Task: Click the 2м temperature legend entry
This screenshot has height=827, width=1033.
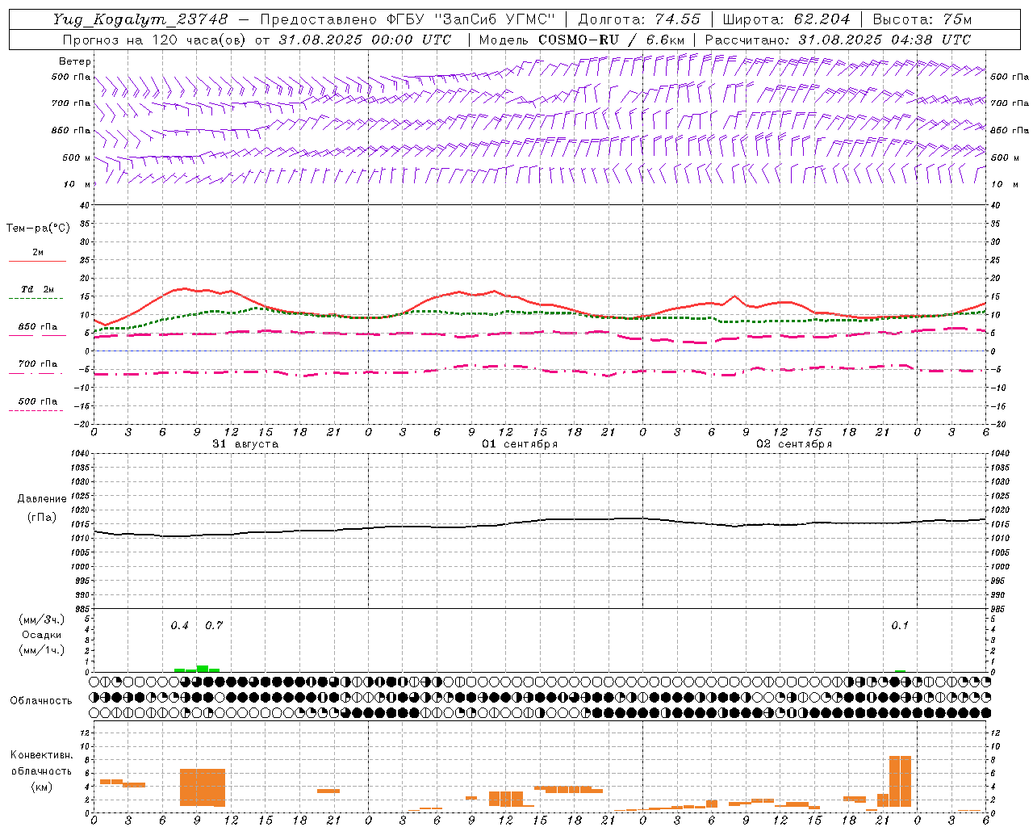Action: point(38,253)
